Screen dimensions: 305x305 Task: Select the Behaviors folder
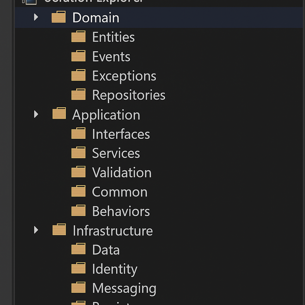tap(121, 211)
